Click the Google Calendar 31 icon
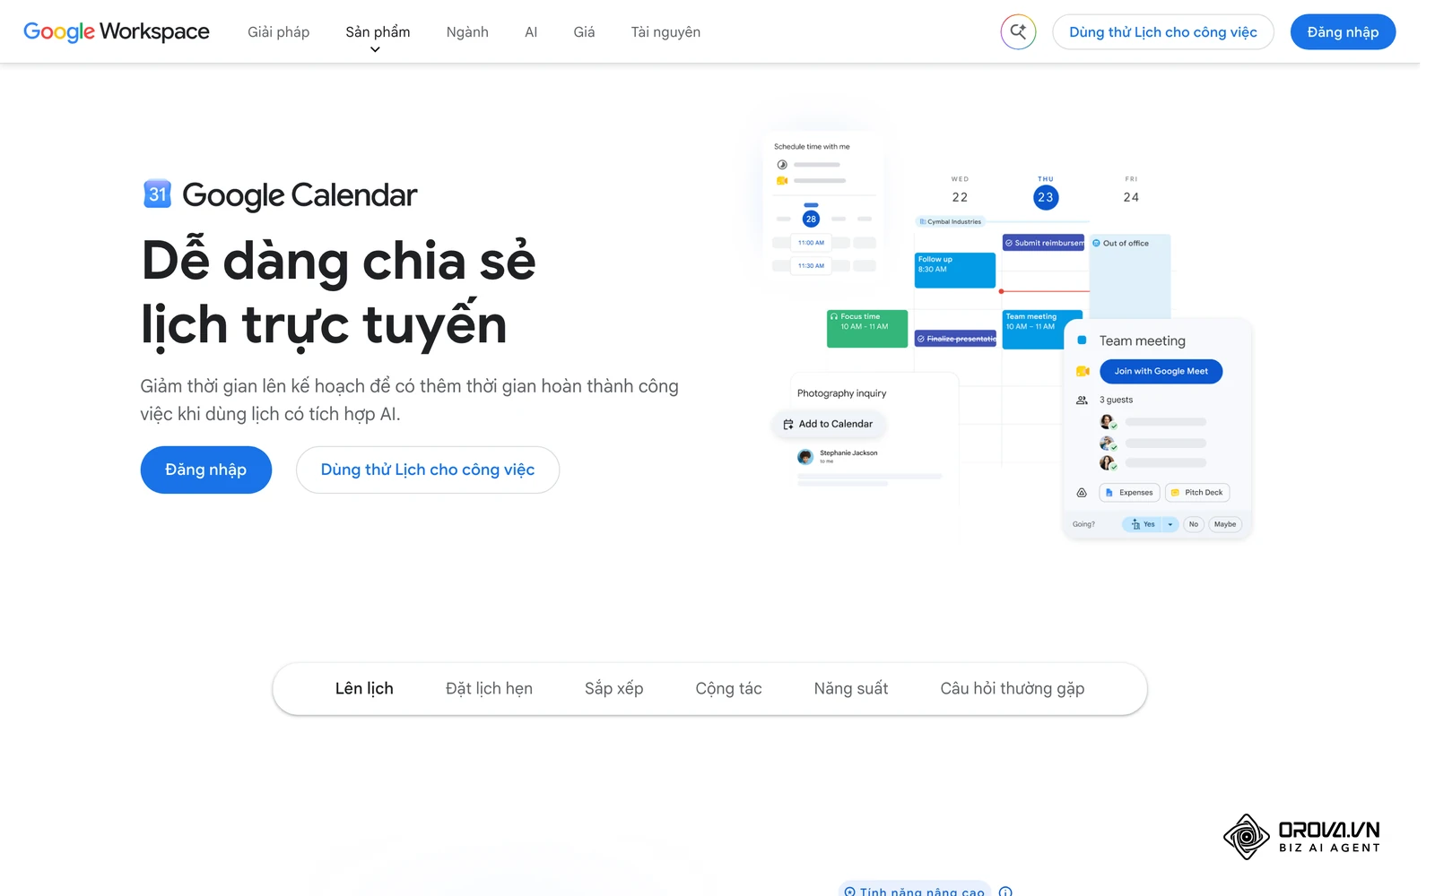 pyautogui.click(x=157, y=194)
